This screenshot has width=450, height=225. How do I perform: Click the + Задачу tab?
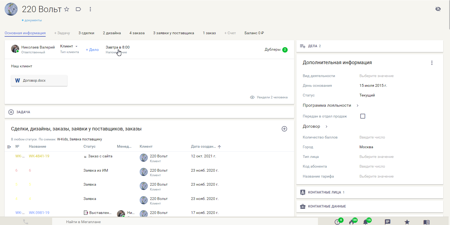[62, 33]
